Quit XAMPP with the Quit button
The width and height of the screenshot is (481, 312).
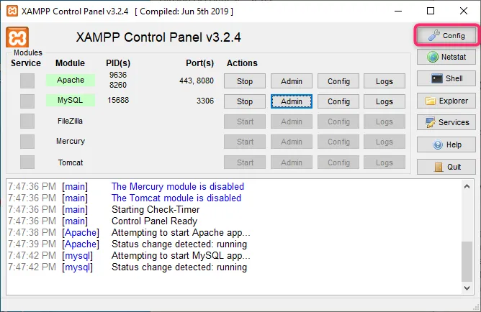(x=446, y=167)
